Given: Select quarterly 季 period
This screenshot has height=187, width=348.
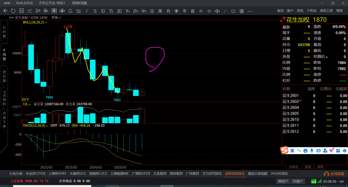Looking at the screenshot, I should pyautogui.click(x=177, y=11).
